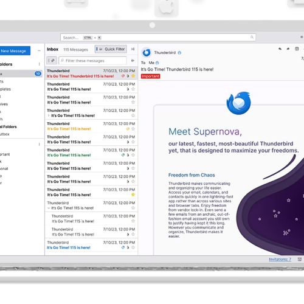This screenshot has width=304, height=304.
Task: Click blue tag icon on blue-subject message
Action: 123,247
